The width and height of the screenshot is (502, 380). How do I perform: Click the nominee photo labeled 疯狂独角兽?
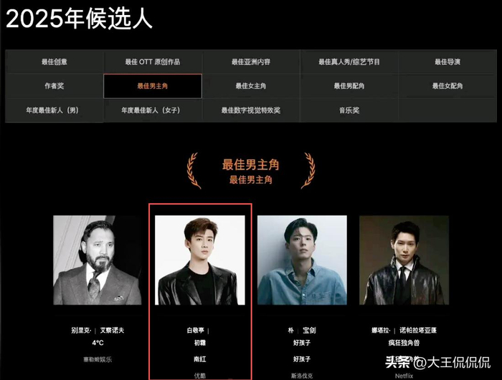click(x=404, y=260)
